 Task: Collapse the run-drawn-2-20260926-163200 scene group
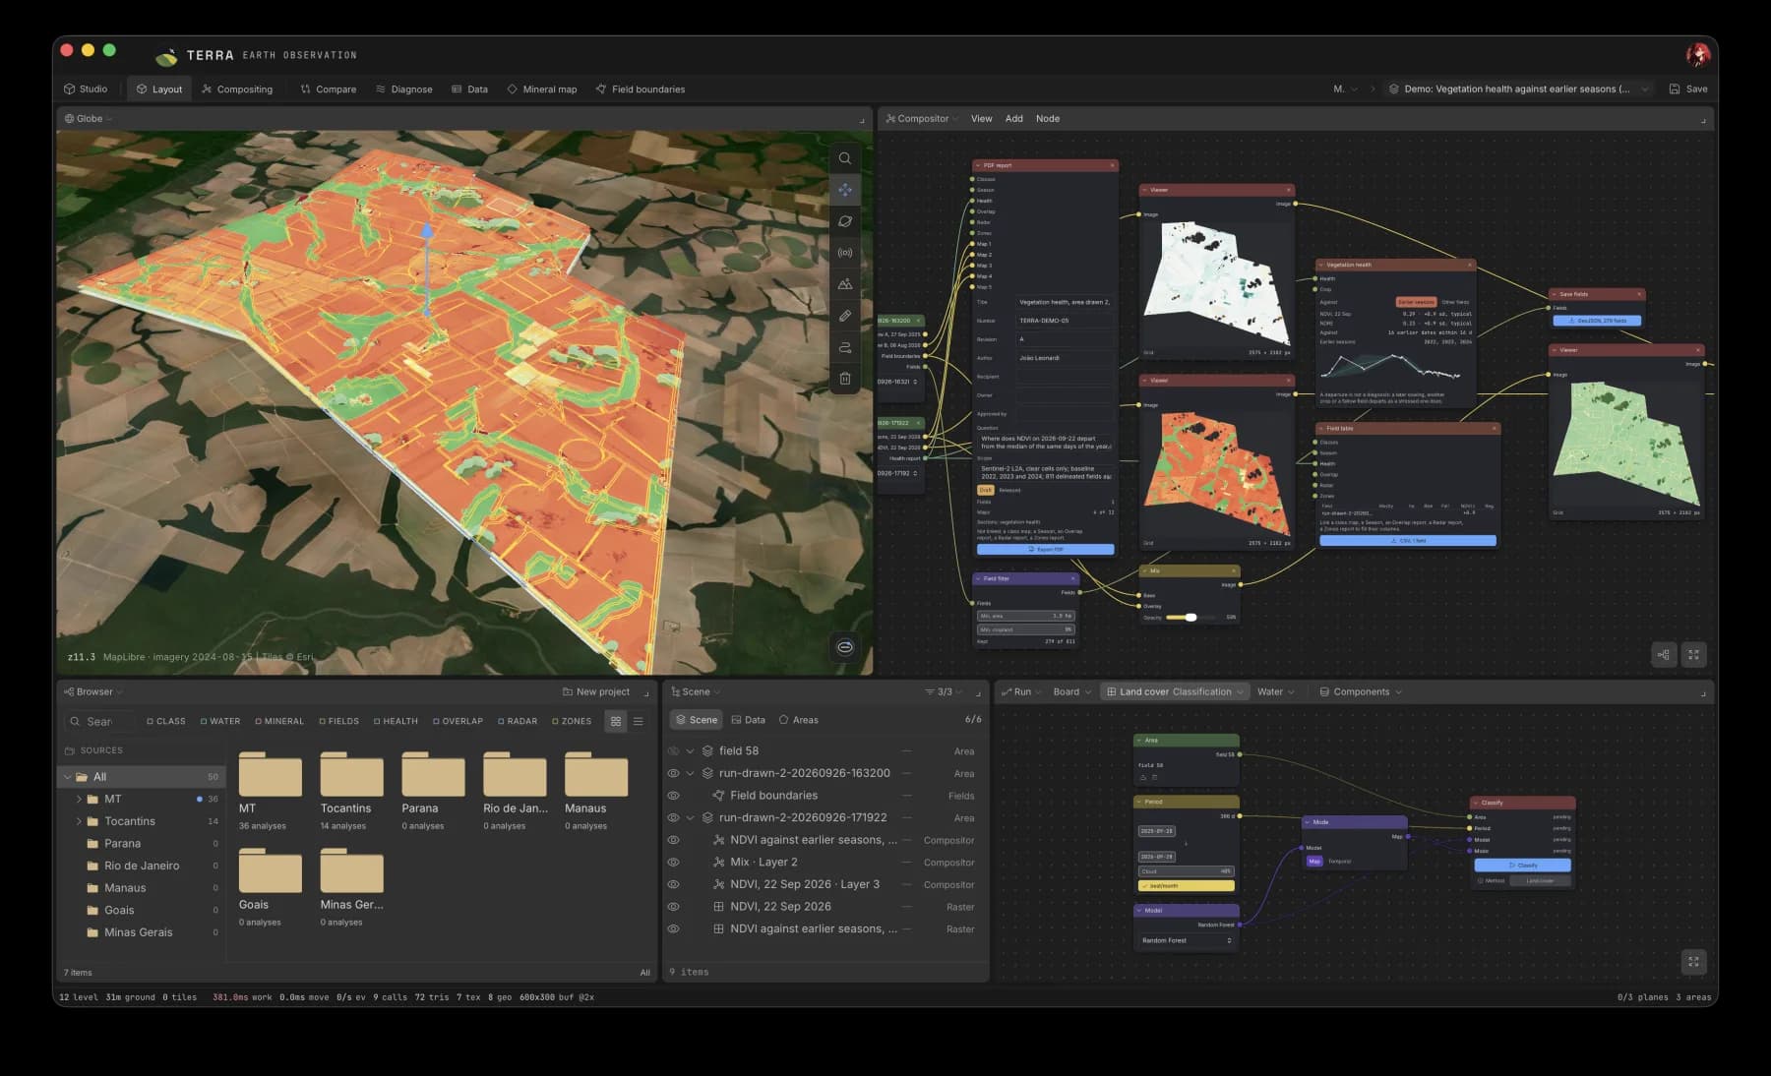click(x=690, y=773)
